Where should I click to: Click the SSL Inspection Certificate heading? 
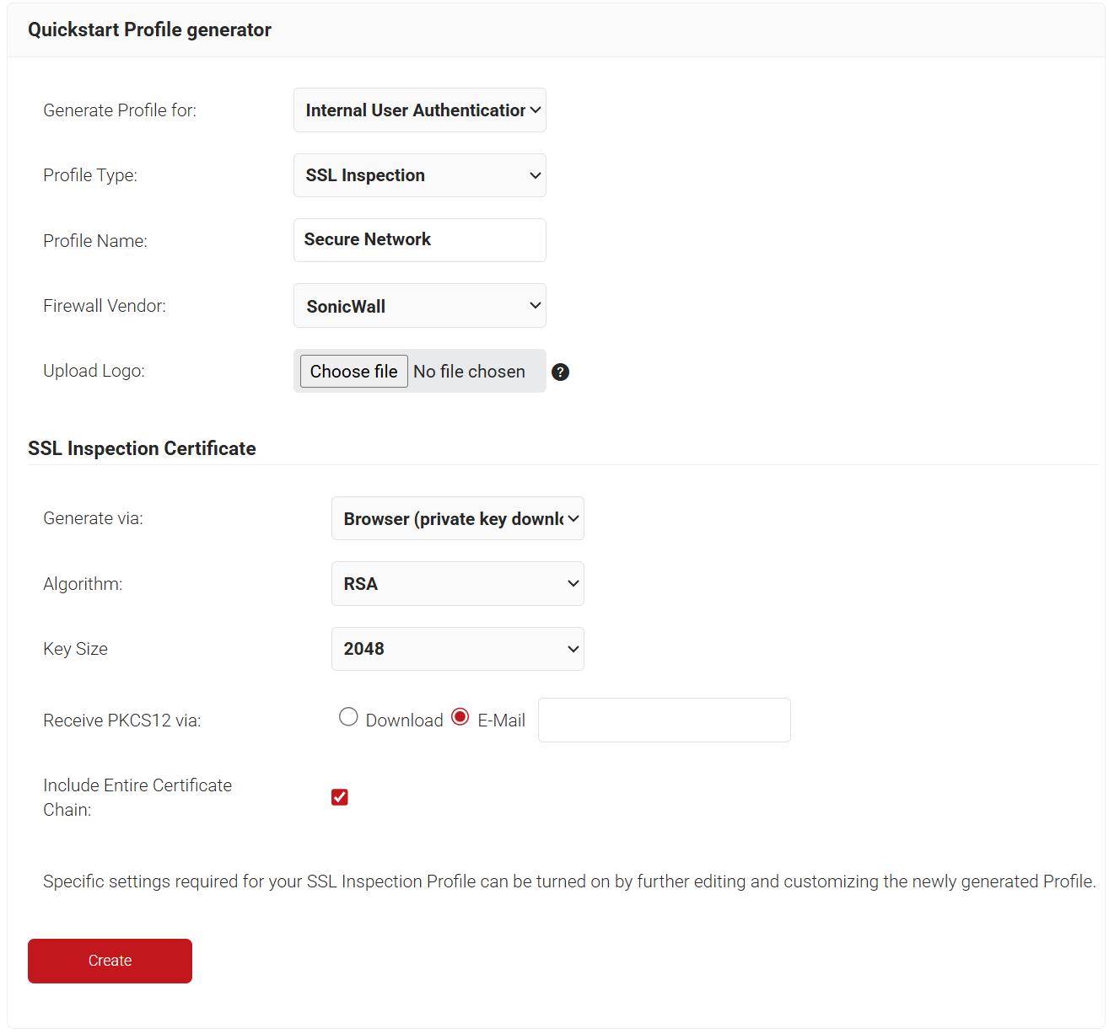tap(142, 448)
